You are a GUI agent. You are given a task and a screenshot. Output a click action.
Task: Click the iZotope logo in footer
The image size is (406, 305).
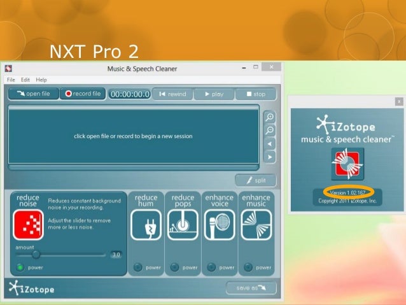pos(32,288)
